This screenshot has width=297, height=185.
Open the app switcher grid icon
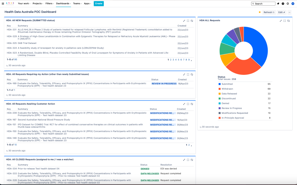click(3, 4)
